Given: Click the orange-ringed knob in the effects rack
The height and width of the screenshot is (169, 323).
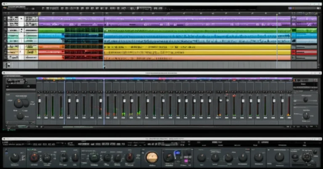Looking at the screenshot, I should 34,158.
